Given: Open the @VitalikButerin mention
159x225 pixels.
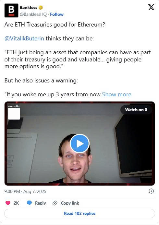Looking at the screenshot, I should tap(24, 38).
